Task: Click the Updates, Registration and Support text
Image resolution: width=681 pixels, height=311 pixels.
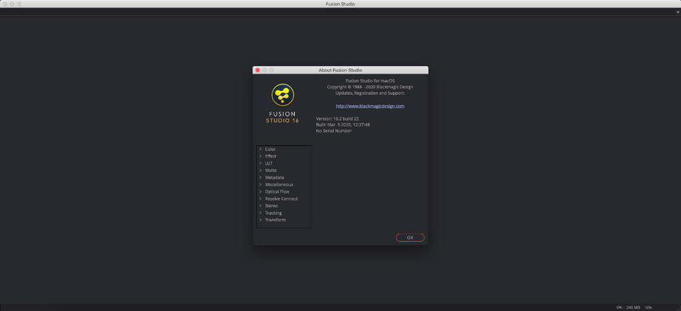Action: click(370, 93)
